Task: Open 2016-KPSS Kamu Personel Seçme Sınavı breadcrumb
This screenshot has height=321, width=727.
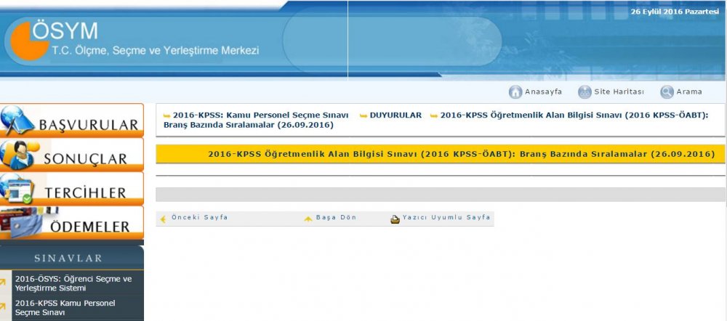Action: click(260, 115)
